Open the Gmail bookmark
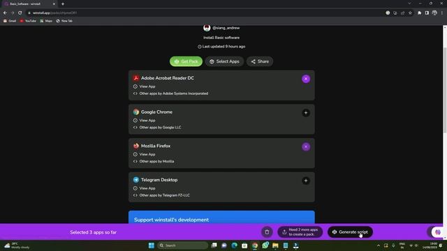Screen dimensions: 447x251 click(x=10, y=21)
